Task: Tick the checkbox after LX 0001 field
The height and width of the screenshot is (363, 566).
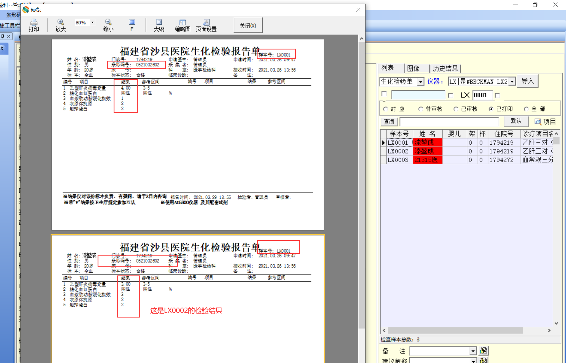Action: click(498, 95)
